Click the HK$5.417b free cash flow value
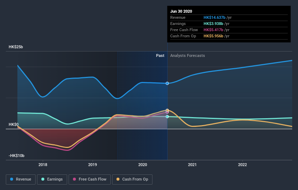This screenshot has height=190, width=298. (x=213, y=30)
